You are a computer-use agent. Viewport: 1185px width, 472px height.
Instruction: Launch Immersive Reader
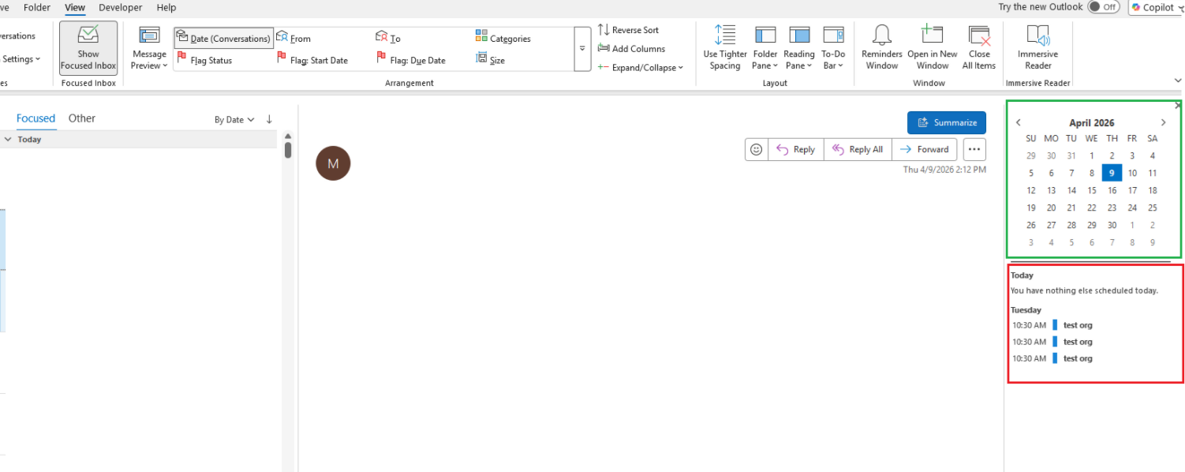(1038, 48)
